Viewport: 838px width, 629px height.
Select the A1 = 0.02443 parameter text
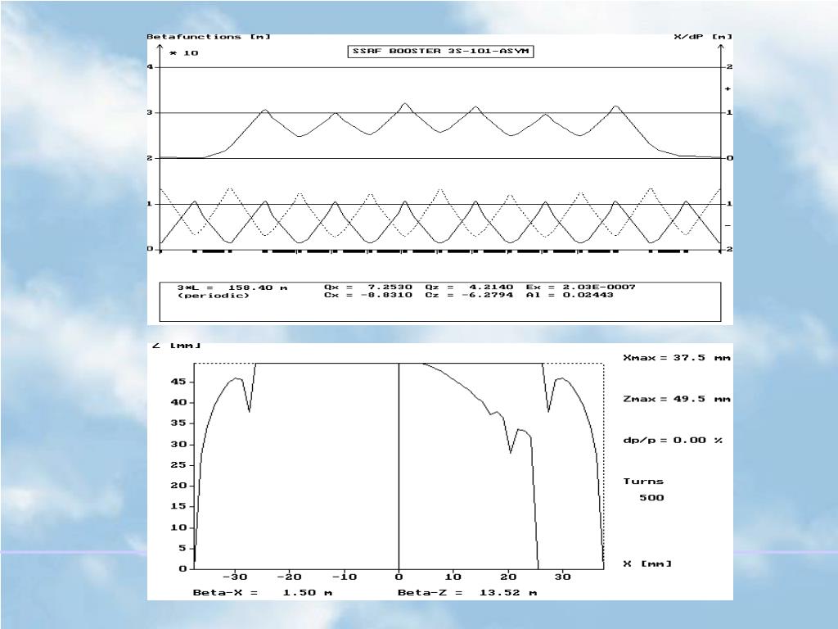click(x=569, y=295)
